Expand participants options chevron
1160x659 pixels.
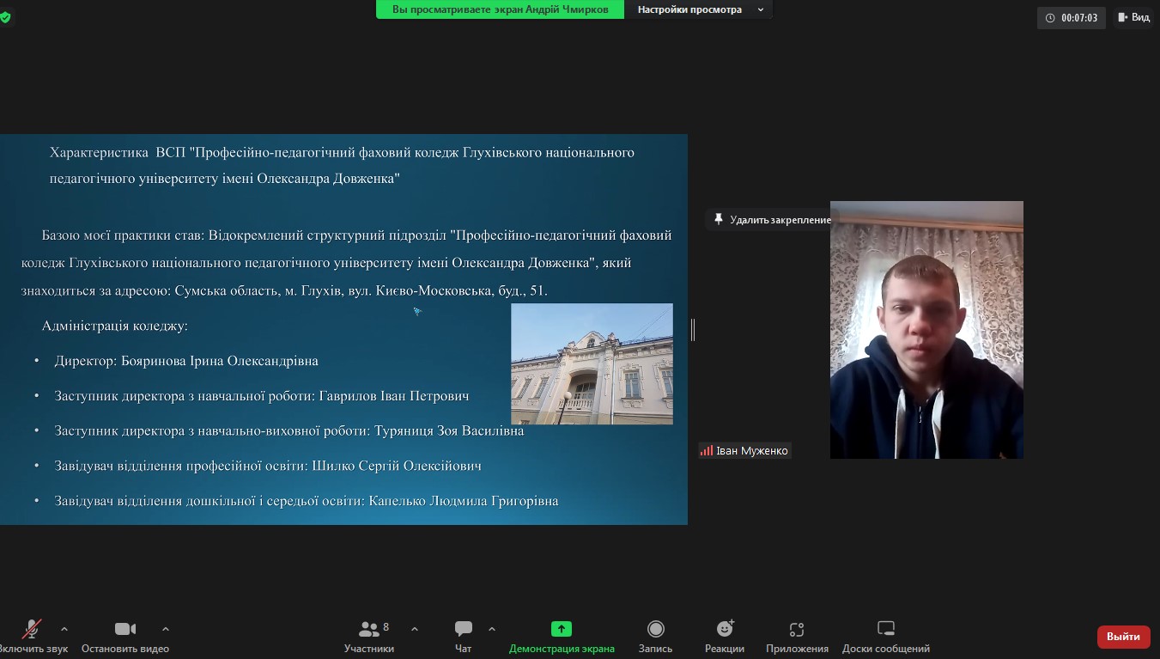click(x=415, y=629)
